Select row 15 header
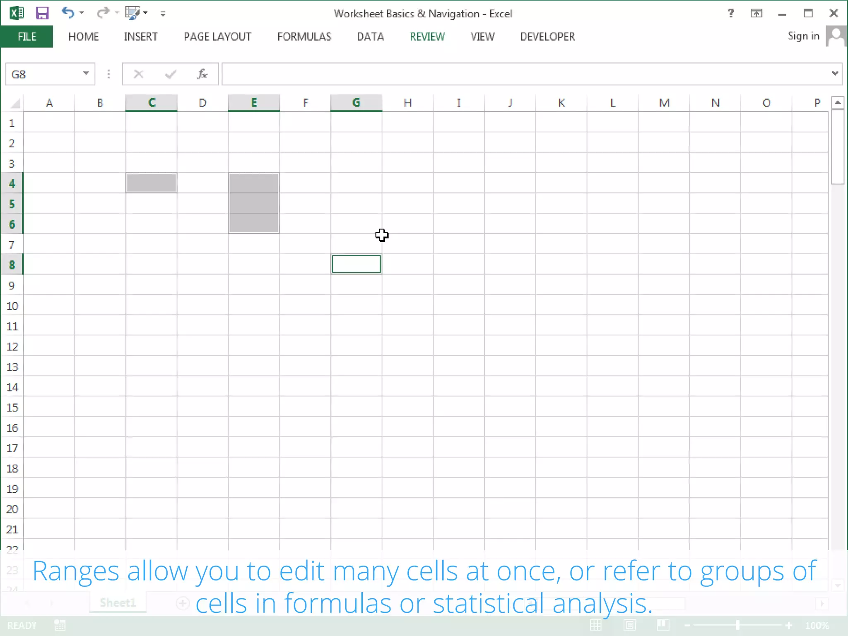 point(12,407)
